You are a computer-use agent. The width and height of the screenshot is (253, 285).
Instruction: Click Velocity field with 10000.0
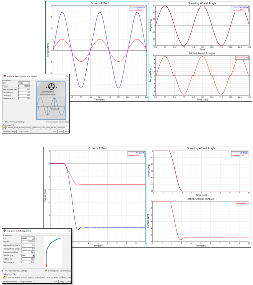coord(28,242)
